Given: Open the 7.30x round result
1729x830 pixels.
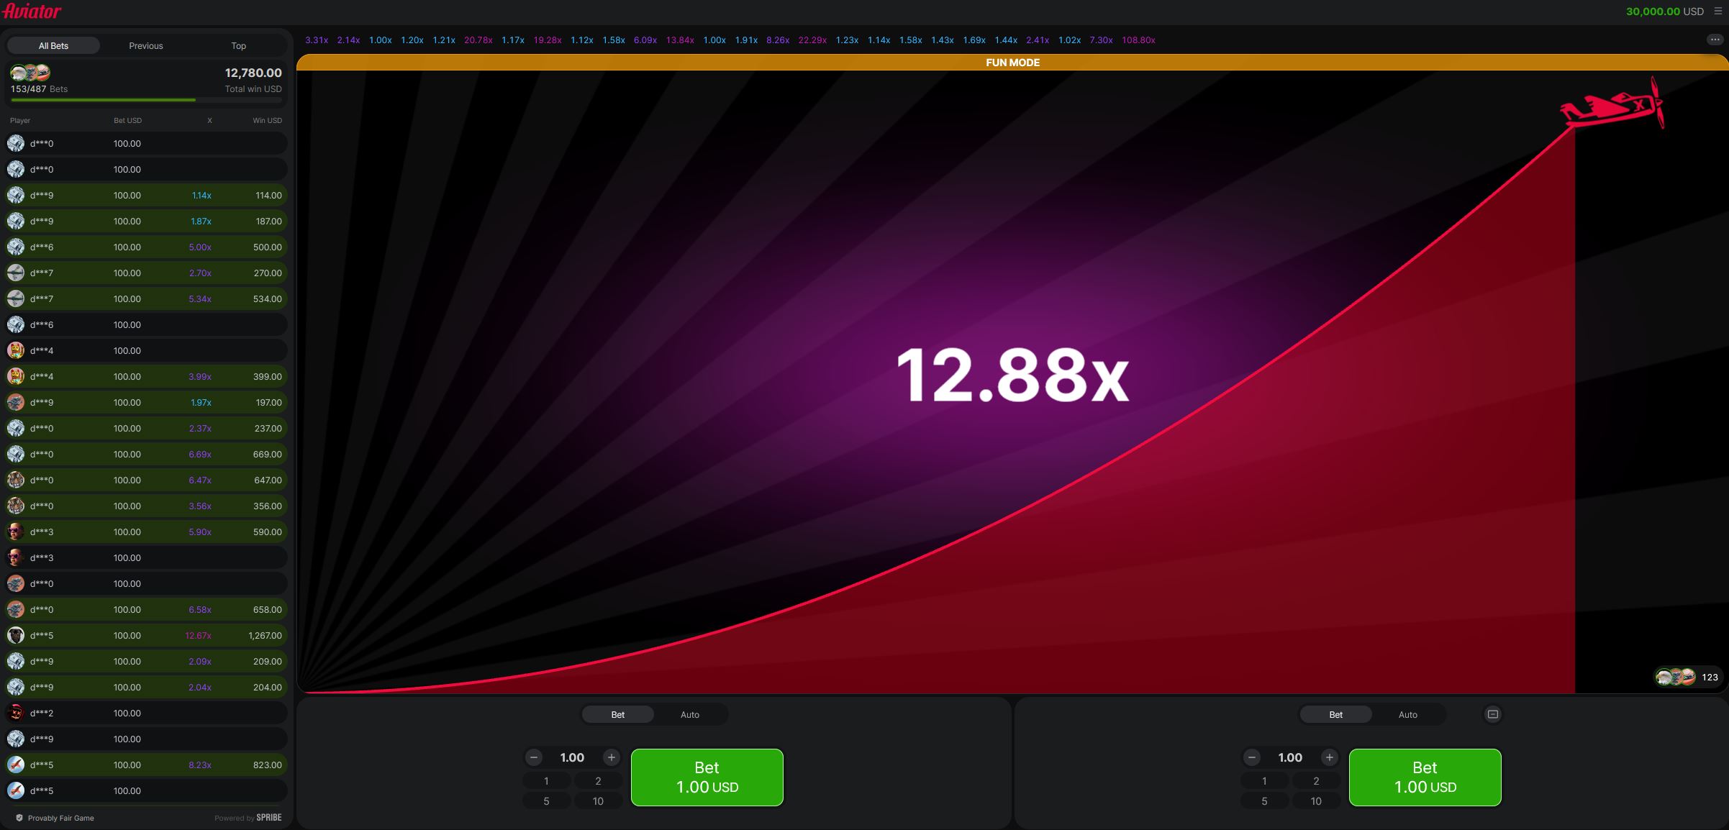Looking at the screenshot, I should [x=1102, y=40].
